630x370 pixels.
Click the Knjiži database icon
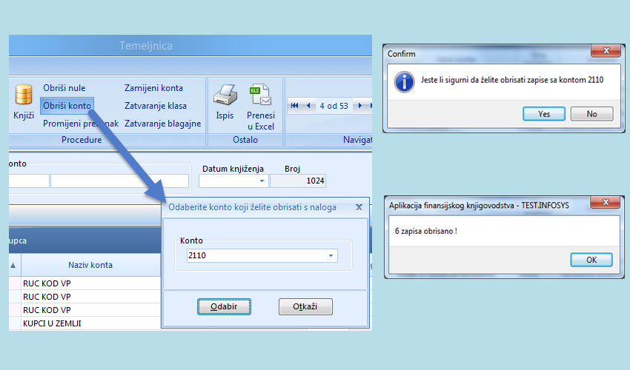(24, 95)
